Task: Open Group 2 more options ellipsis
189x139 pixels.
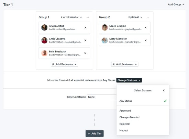Action: [x=148, y=17]
